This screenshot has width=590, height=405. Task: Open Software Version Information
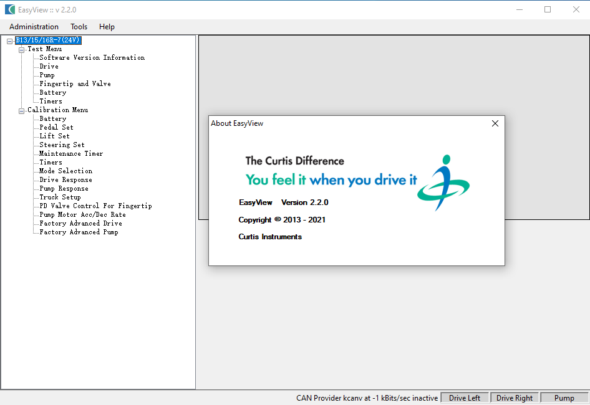pos(92,57)
